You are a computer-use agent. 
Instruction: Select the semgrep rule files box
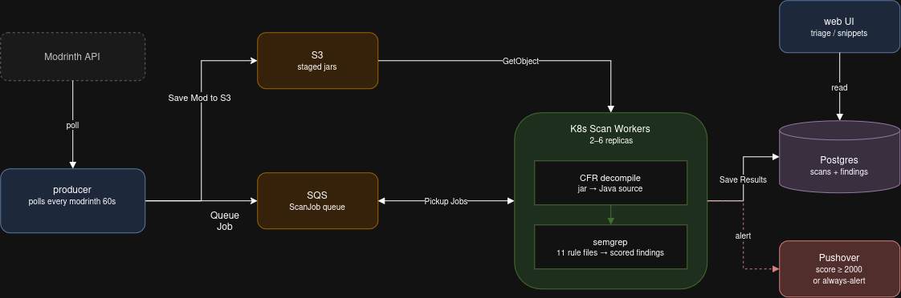(x=610, y=247)
